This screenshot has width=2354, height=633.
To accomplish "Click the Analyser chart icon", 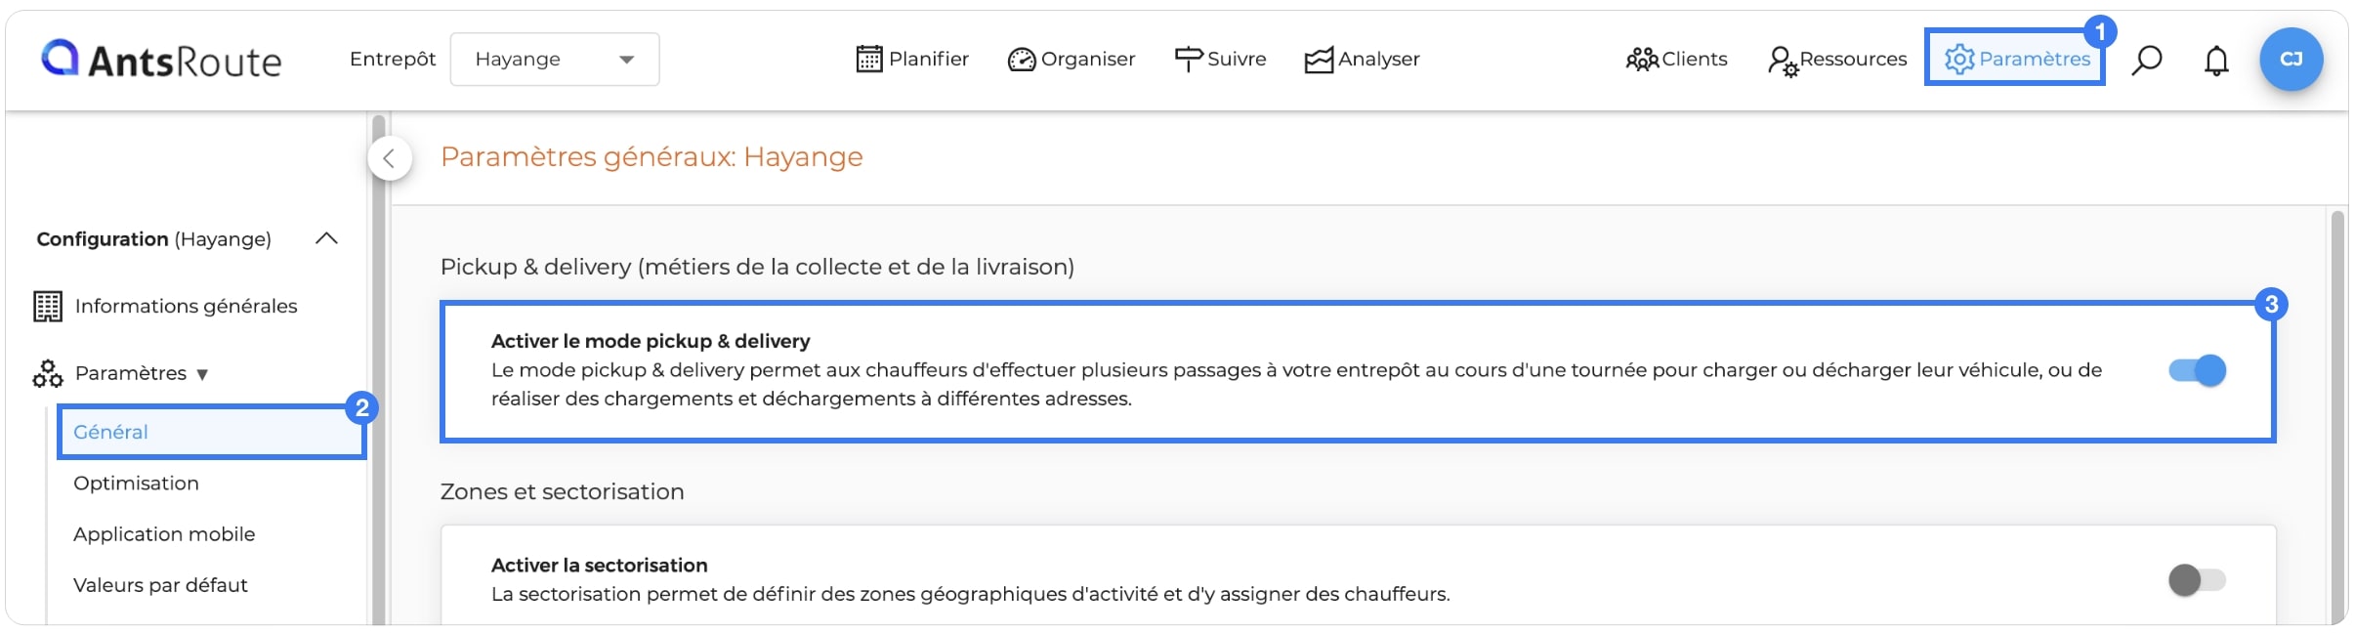I will point(1319,61).
